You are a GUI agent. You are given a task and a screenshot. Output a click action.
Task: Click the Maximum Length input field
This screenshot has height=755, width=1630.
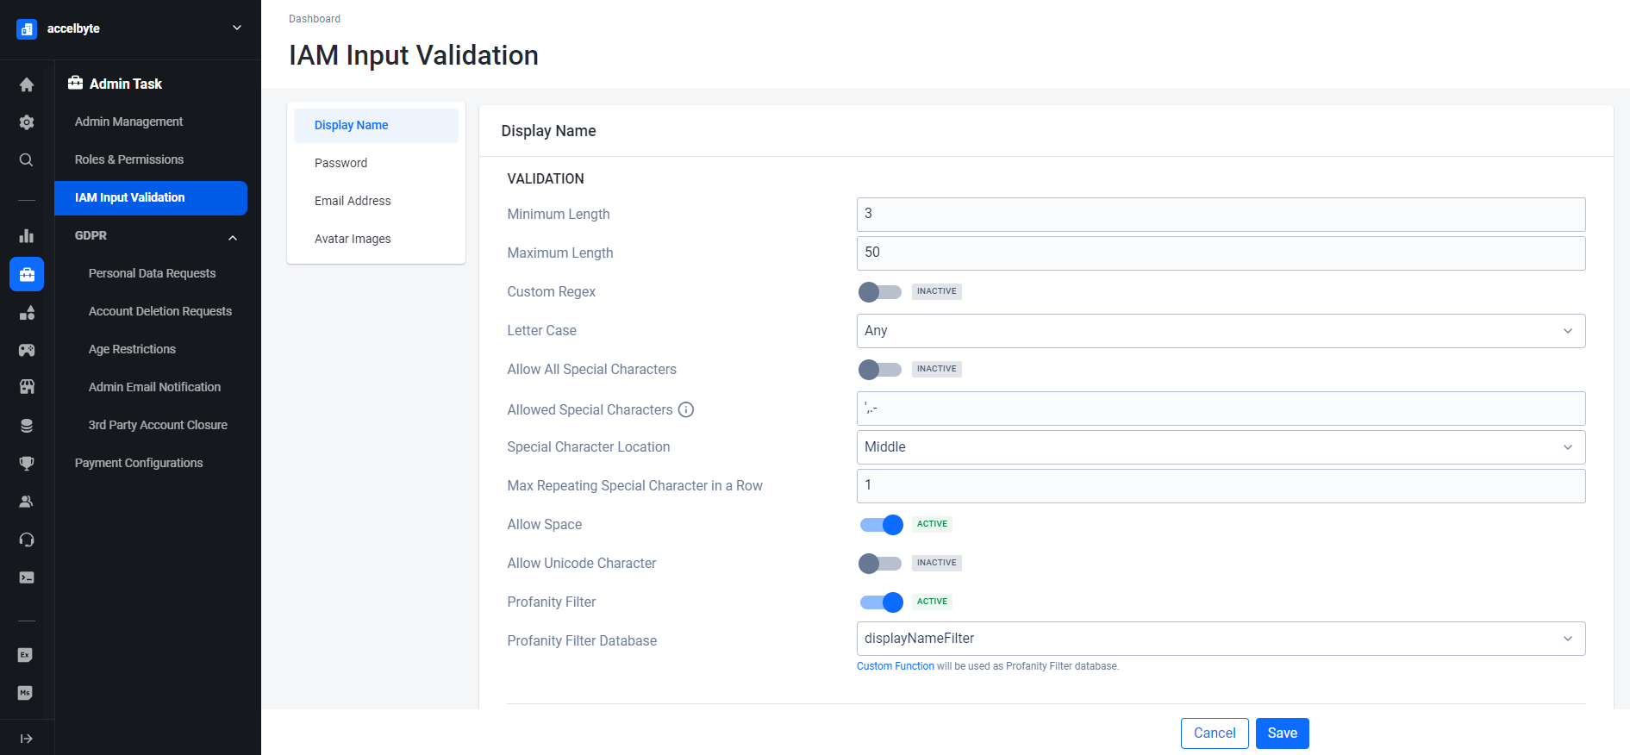(1221, 253)
